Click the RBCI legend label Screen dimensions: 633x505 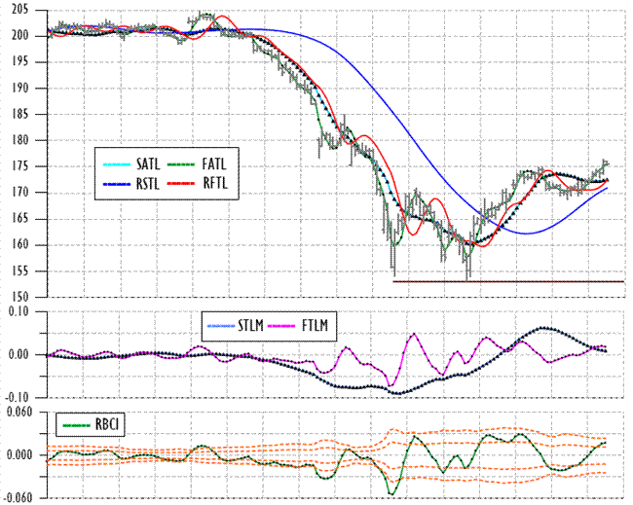tap(107, 424)
